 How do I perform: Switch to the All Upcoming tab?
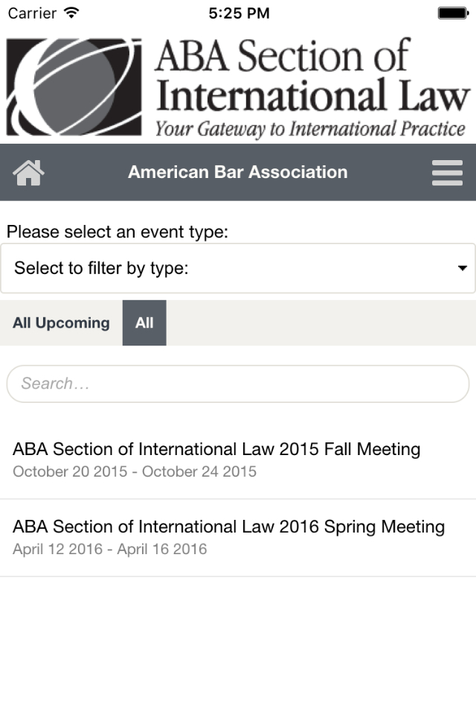pyautogui.click(x=61, y=322)
